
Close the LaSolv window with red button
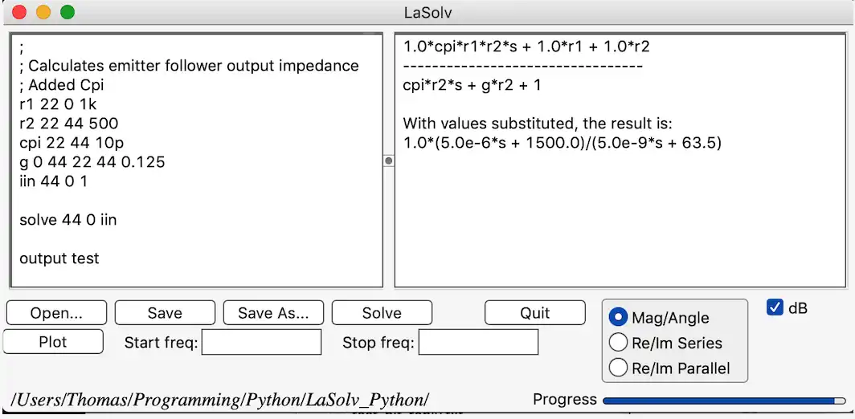point(20,12)
